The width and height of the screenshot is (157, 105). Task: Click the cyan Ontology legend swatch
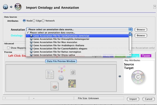coord(133,56)
